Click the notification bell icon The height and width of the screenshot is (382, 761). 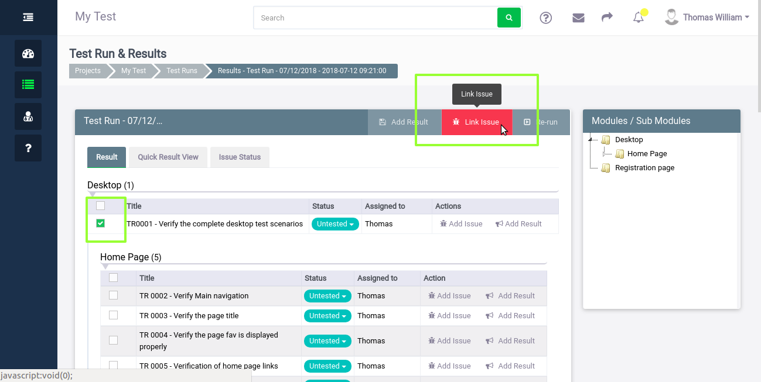point(639,18)
